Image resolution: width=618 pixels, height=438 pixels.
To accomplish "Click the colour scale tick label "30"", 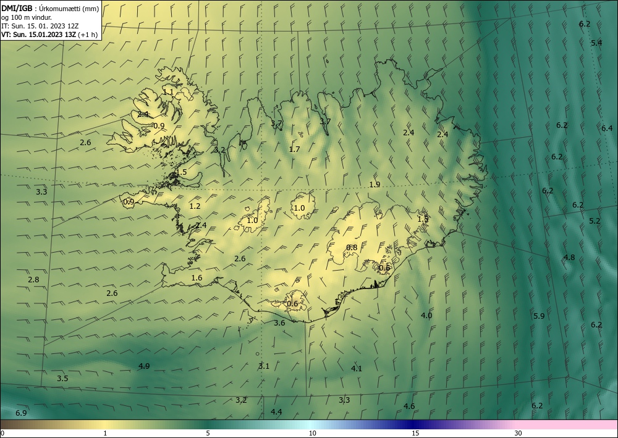I will [518, 433].
